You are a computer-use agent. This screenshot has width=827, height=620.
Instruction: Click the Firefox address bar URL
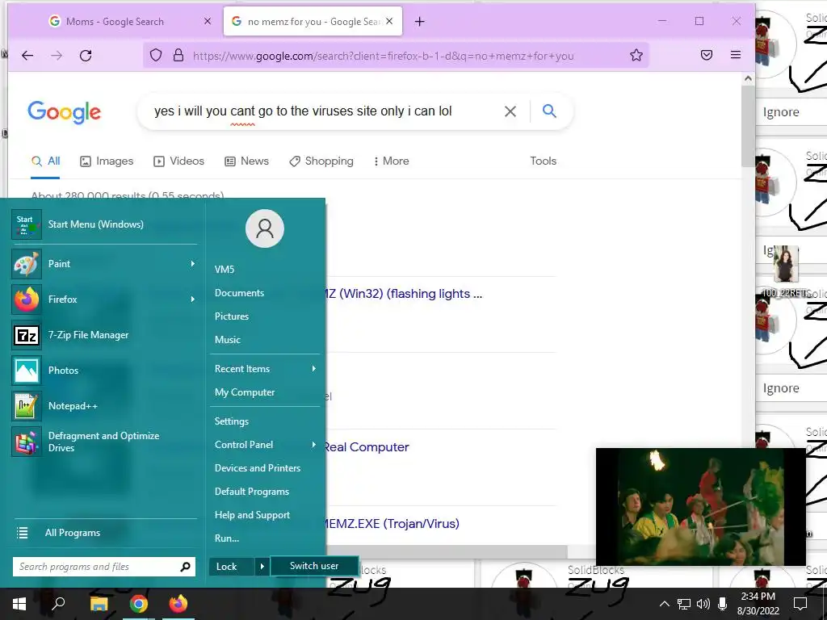pos(383,56)
